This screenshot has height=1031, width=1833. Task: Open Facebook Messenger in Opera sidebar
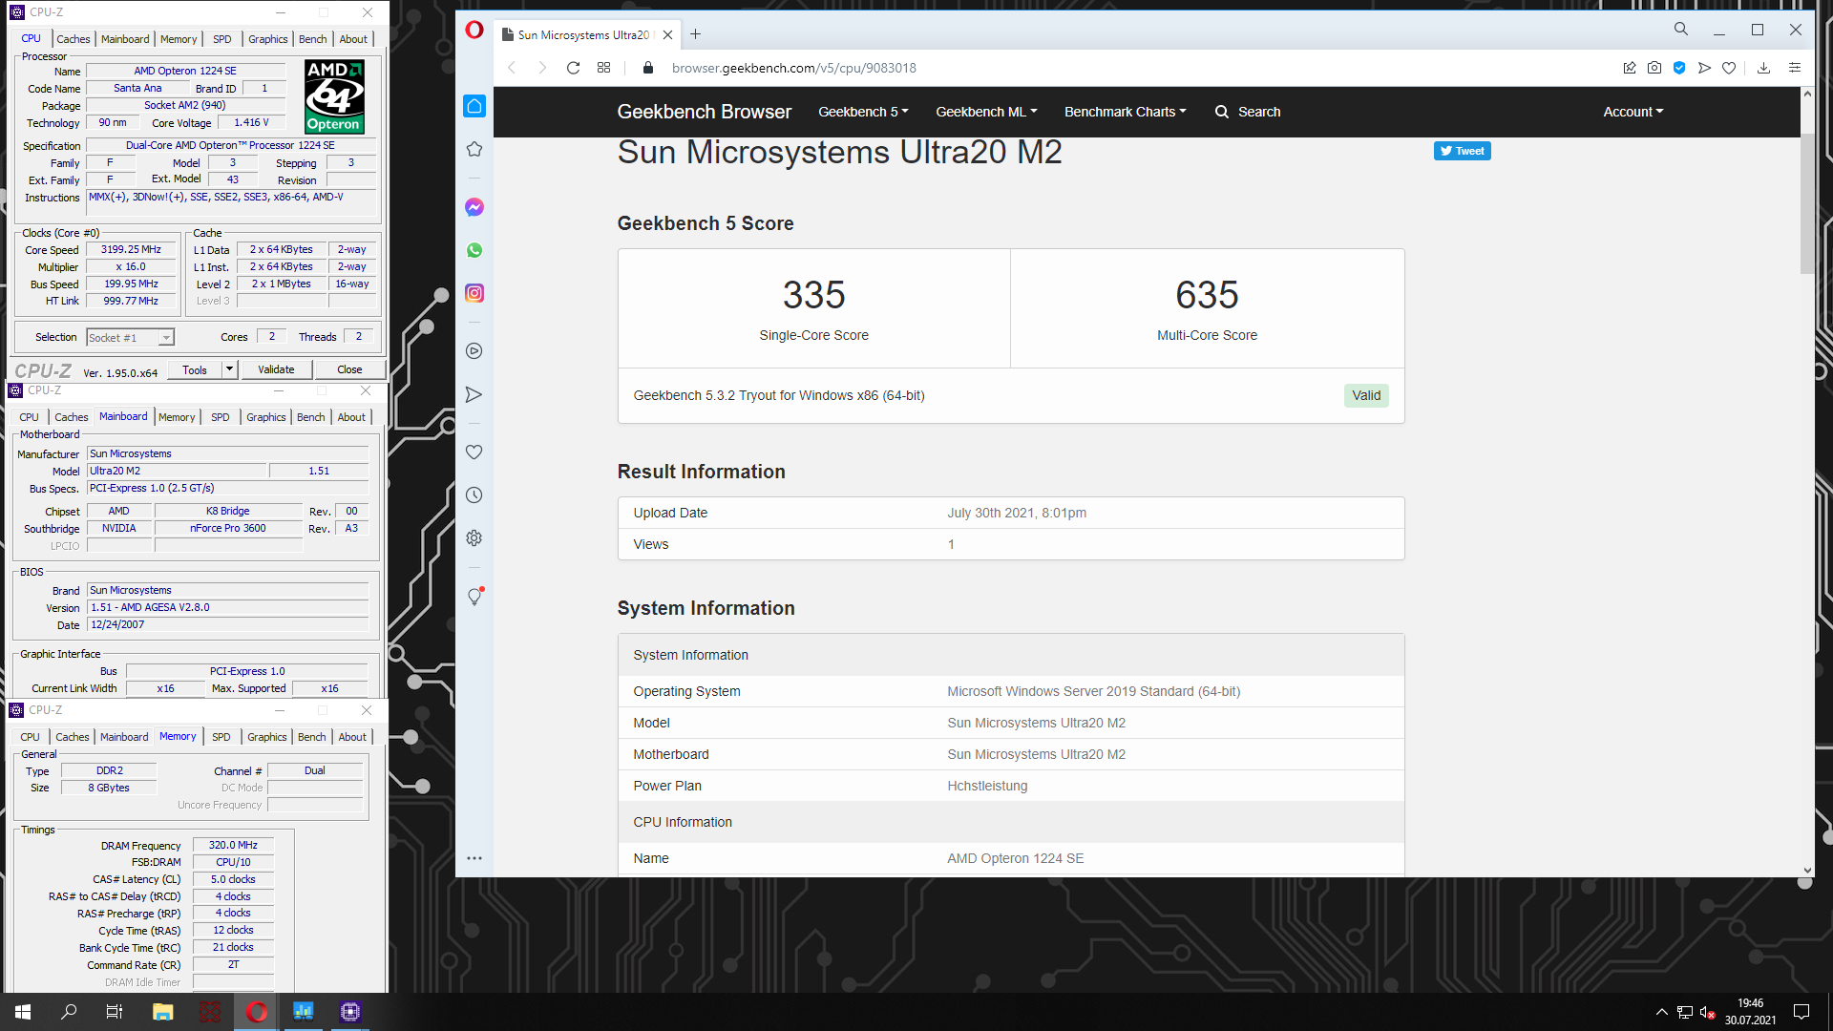[x=474, y=207]
